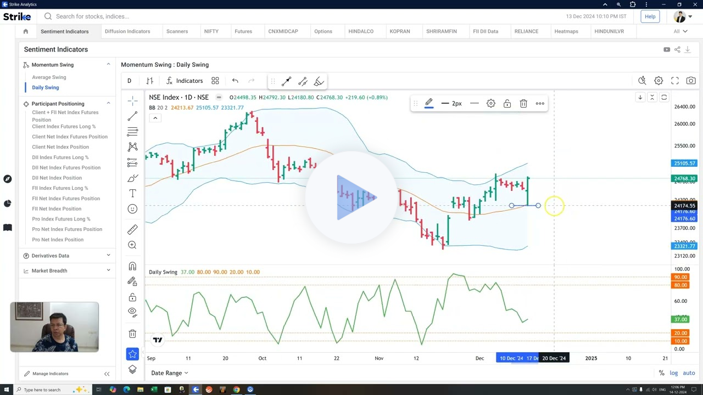This screenshot has width=703, height=395.
Task: Open the forecasting and measurement tools
Action: coord(132,162)
